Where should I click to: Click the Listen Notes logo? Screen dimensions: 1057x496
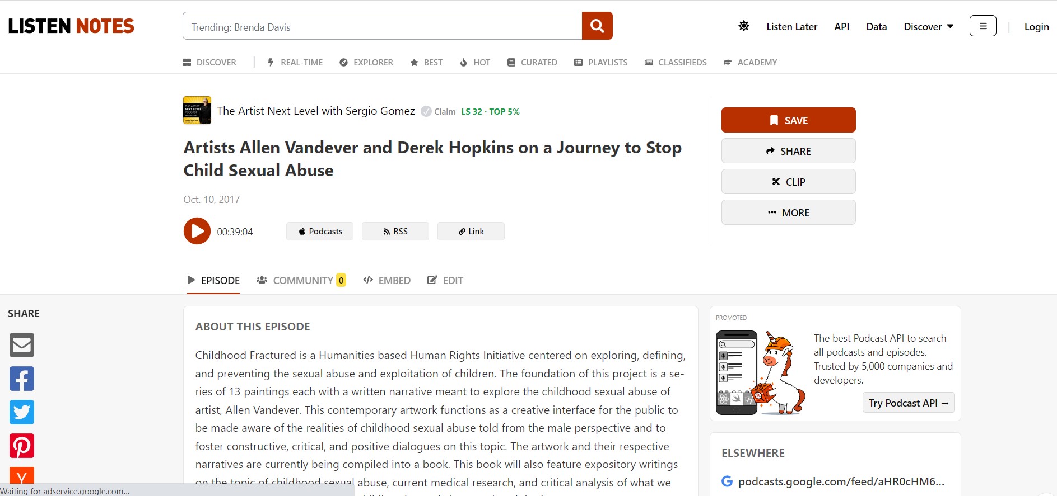pos(71,26)
